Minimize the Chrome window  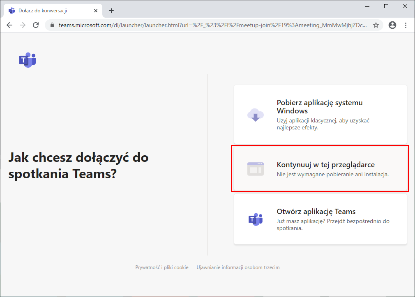pos(367,6)
